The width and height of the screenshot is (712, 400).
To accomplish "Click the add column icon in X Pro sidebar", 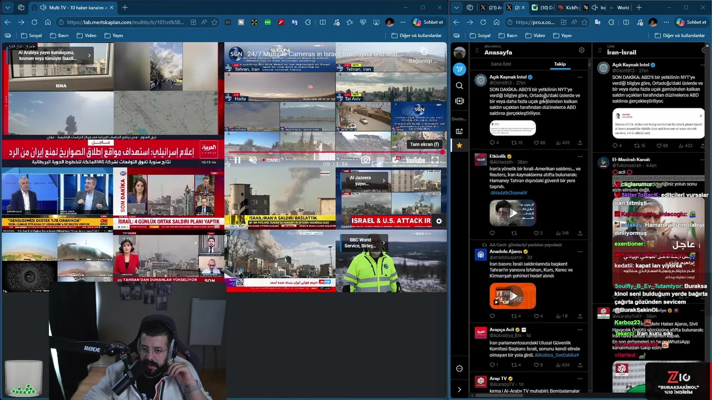I will point(459,101).
